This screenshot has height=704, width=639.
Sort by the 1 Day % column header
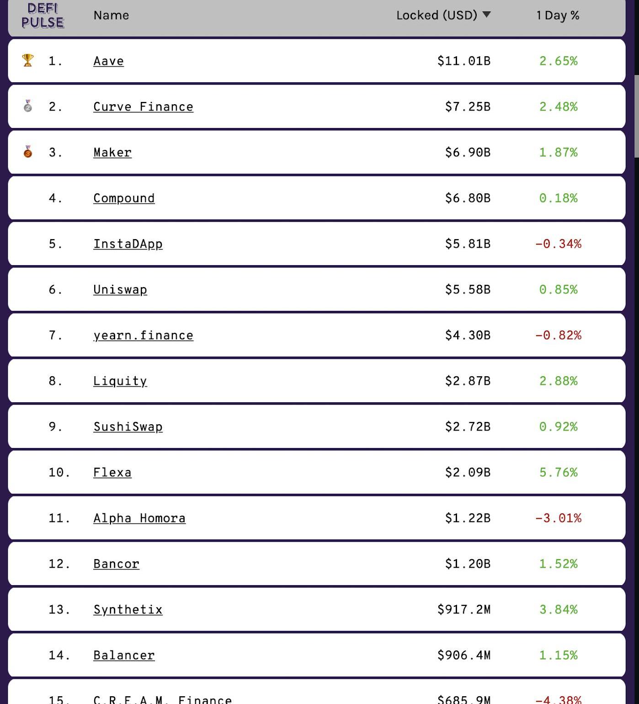[558, 16]
